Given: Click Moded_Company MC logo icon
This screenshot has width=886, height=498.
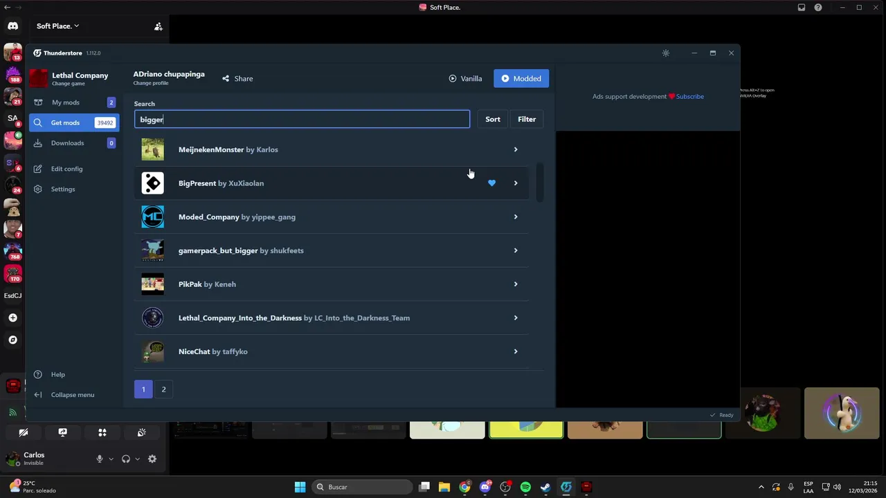Looking at the screenshot, I should tap(152, 217).
